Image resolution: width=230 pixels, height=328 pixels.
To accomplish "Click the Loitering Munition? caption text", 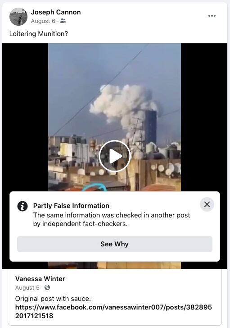I will click(39, 34).
